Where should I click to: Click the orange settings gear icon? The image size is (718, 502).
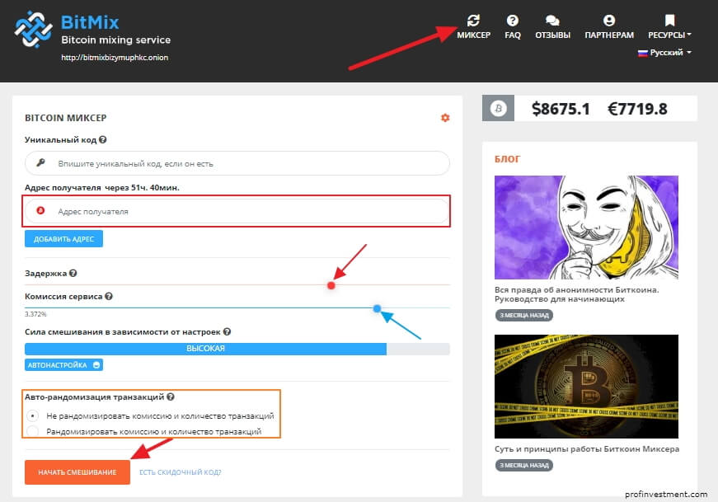tap(445, 118)
